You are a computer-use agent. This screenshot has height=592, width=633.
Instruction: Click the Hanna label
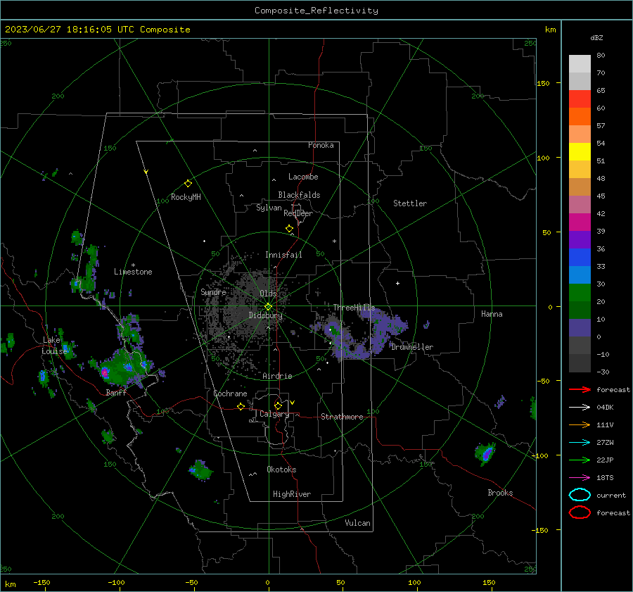(492, 314)
